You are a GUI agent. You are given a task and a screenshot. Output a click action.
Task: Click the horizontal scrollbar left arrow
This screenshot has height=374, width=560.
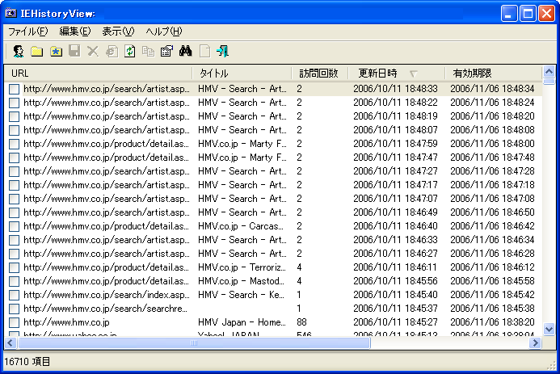10,343
